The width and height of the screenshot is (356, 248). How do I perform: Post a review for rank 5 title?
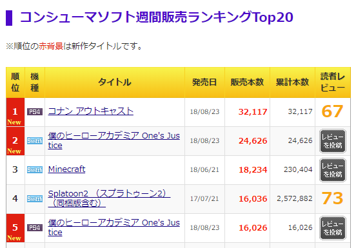[333, 228]
